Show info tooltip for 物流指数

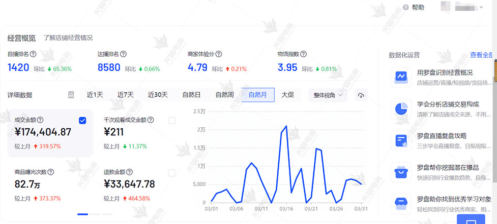click(x=303, y=54)
